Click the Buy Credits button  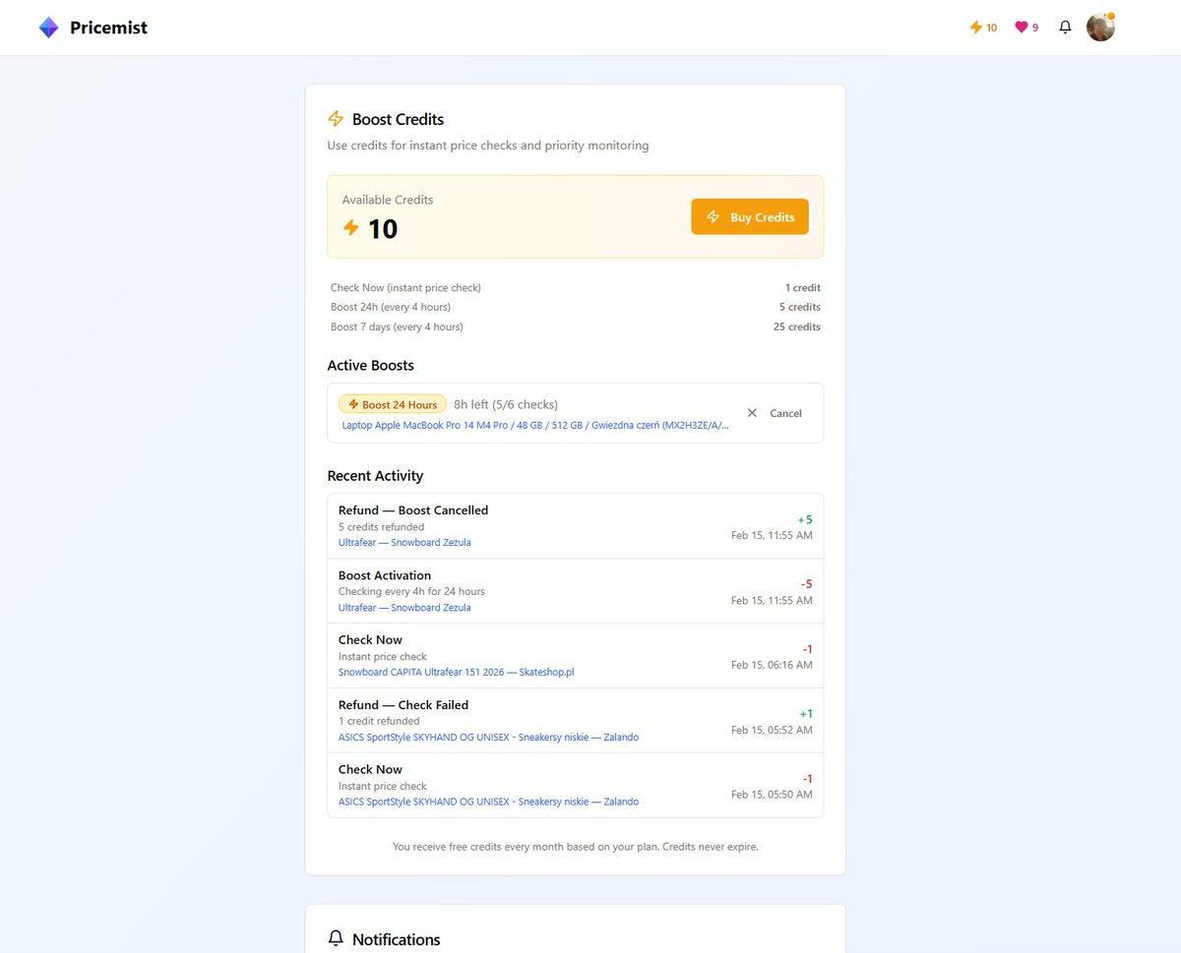pos(750,216)
